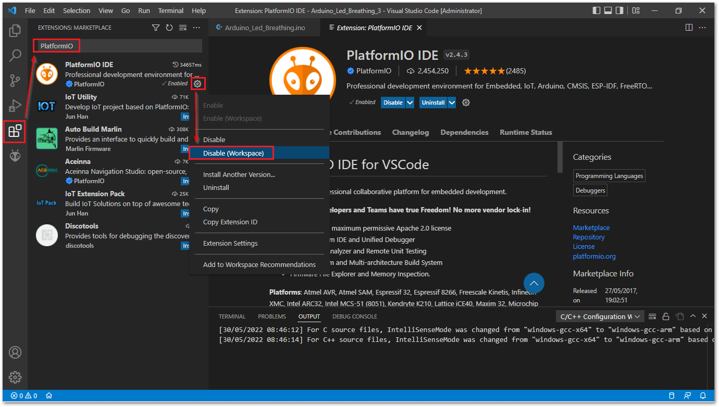Screen dimensions: 719x407
Task: Toggle output auto scroll lock
Action: pos(666,316)
